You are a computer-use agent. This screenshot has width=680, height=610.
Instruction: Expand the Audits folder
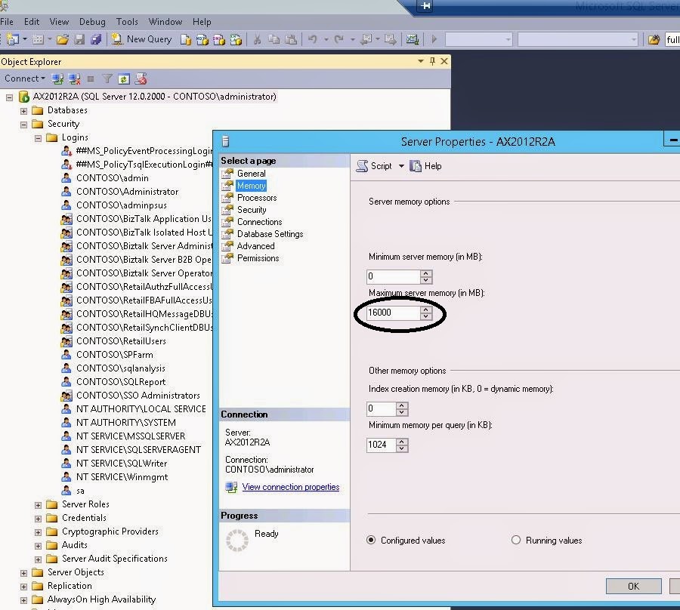pyautogui.click(x=39, y=546)
